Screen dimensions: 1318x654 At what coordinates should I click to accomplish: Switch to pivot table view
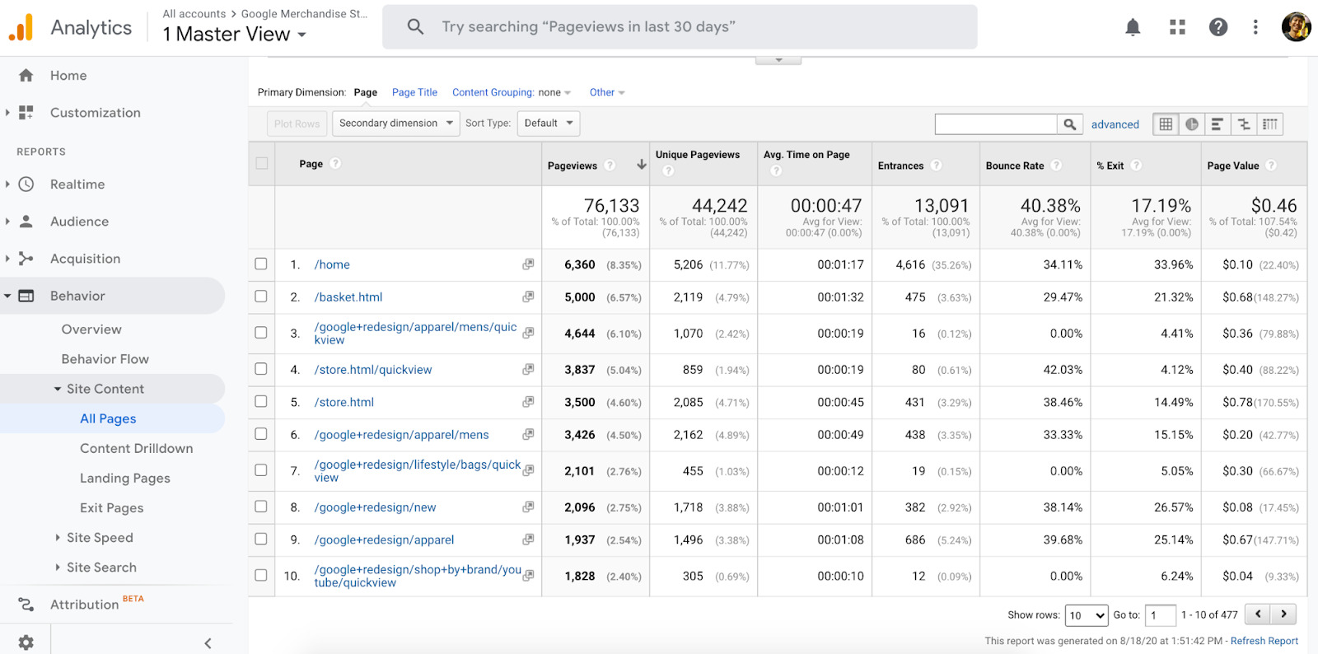click(x=1270, y=124)
